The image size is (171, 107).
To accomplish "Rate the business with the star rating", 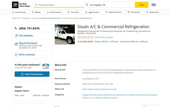I will tap(85, 37).
